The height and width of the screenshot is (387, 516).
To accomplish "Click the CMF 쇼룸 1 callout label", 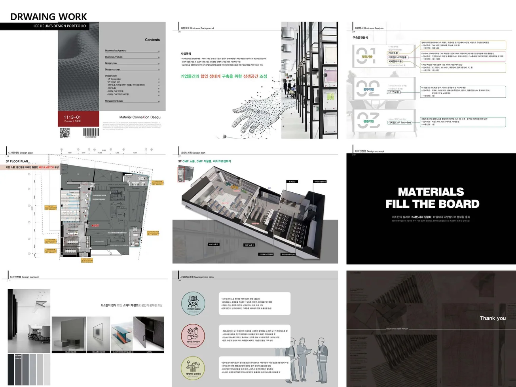I will click(x=249, y=245).
